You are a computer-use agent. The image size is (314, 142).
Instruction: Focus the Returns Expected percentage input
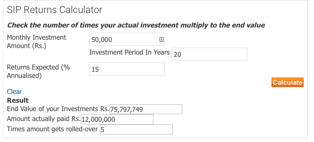pyautogui.click(x=127, y=69)
